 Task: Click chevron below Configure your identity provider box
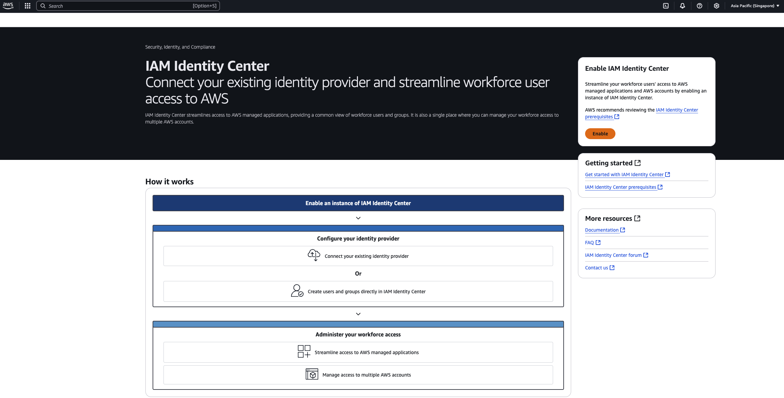tap(358, 314)
